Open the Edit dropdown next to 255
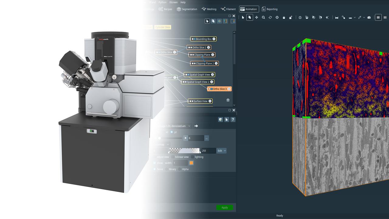 221,151
